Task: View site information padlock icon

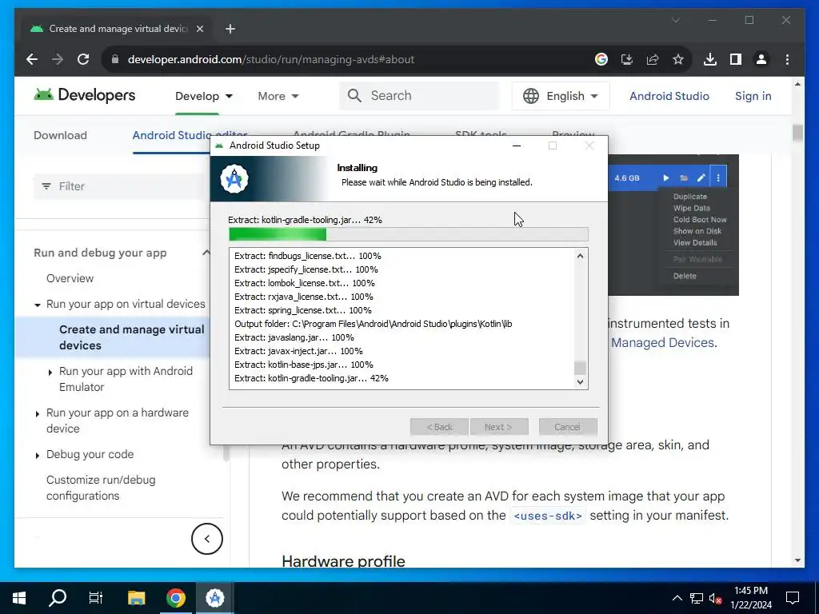Action: (115, 59)
